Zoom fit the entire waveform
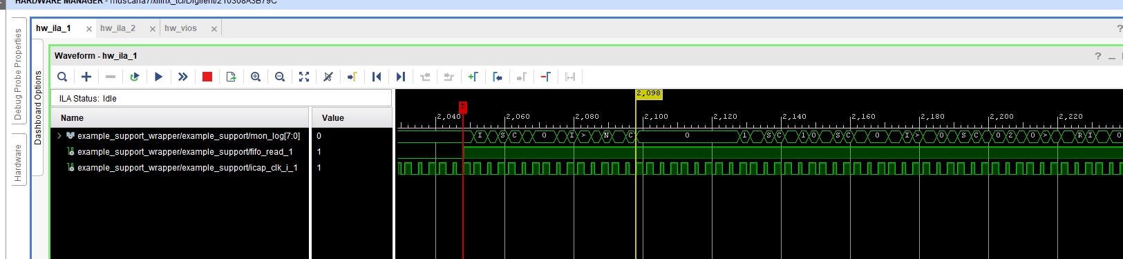 click(304, 77)
